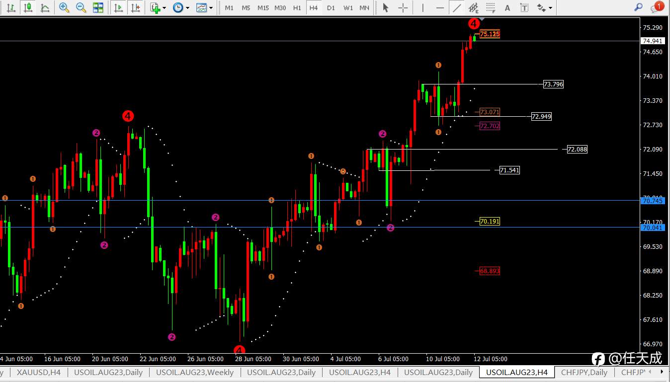
Task: Open the CHFJPY,Daily chart tab
Action: (585, 372)
